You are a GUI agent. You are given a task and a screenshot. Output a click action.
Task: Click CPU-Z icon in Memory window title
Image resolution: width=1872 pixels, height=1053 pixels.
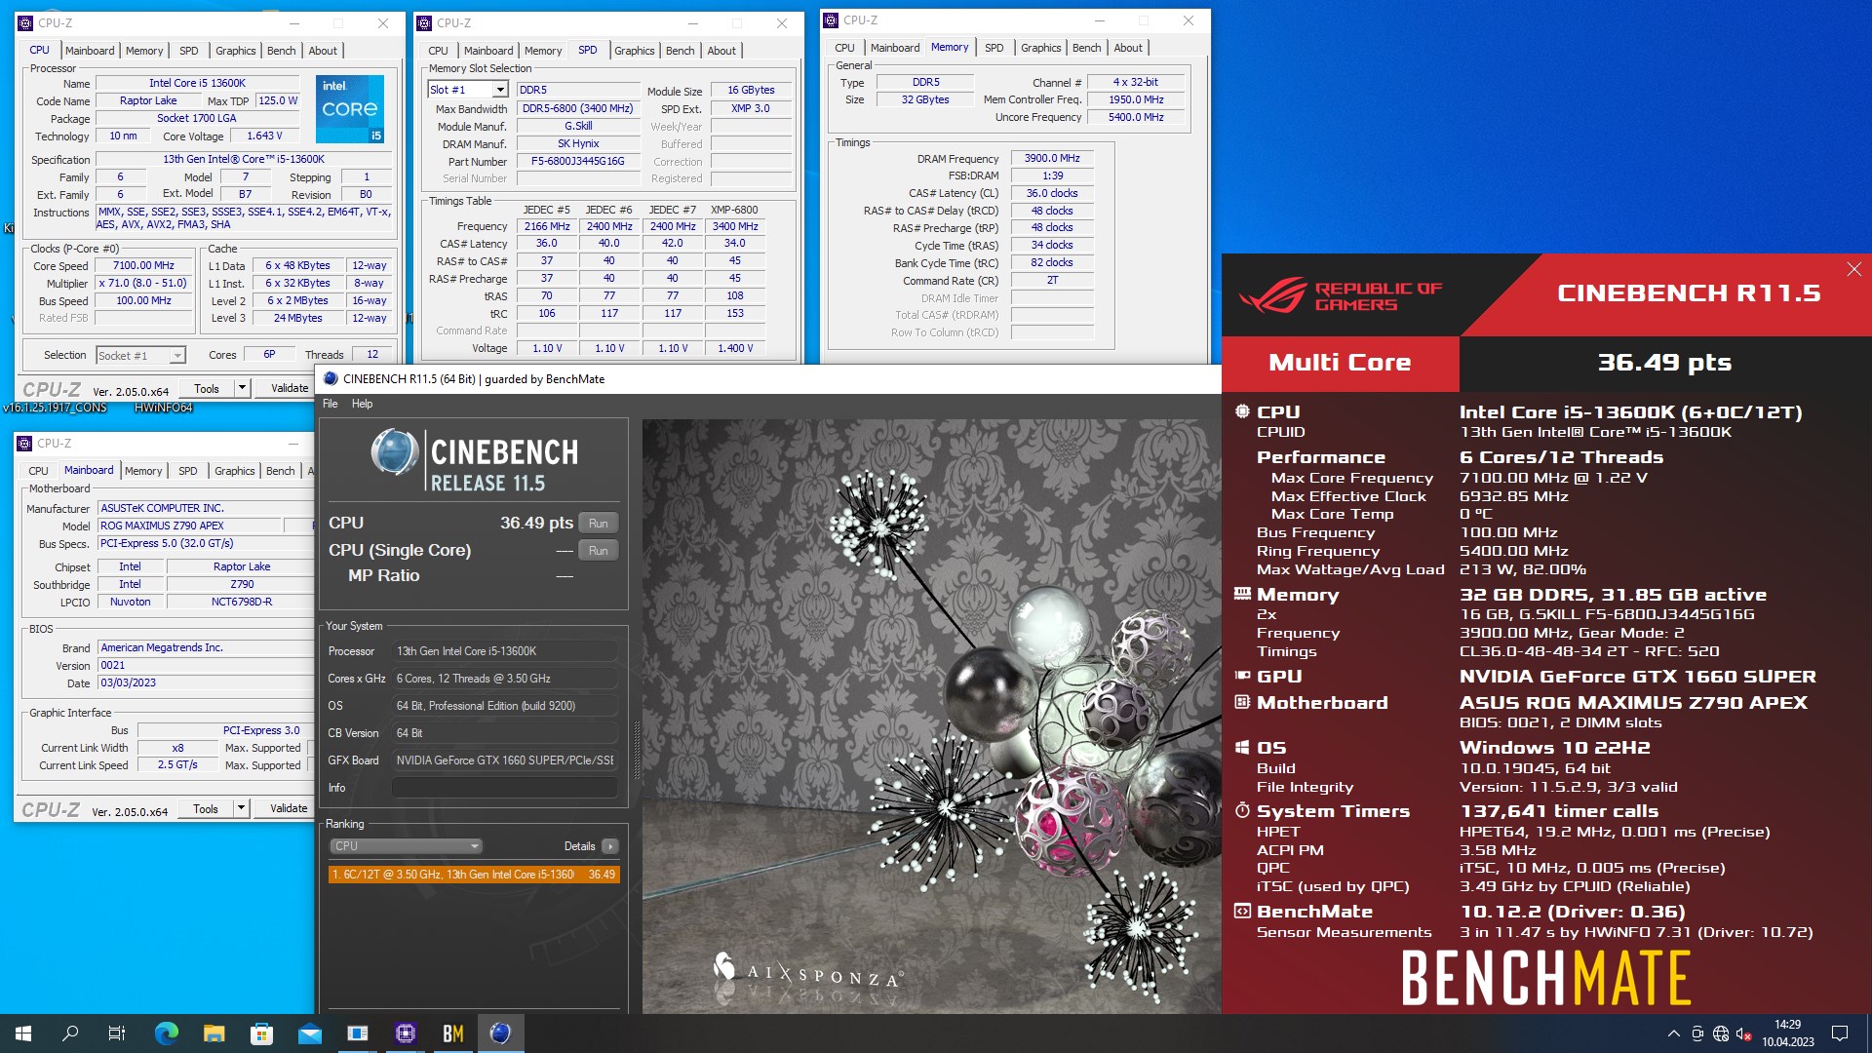tap(831, 19)
